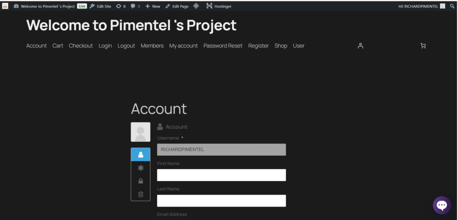The height and width of the screenshot is (220, 458).
Task: Click the site title heading link
Action: [x=131, y=25]
